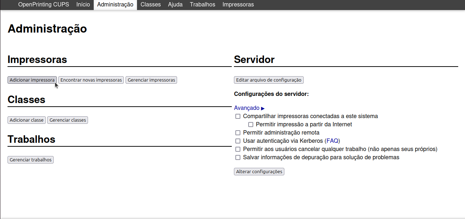Viewport: 465px width, 219px height.
Task: Enable Usar autenticação via Kerberos checkbox
Action: (x=238, y=141)
